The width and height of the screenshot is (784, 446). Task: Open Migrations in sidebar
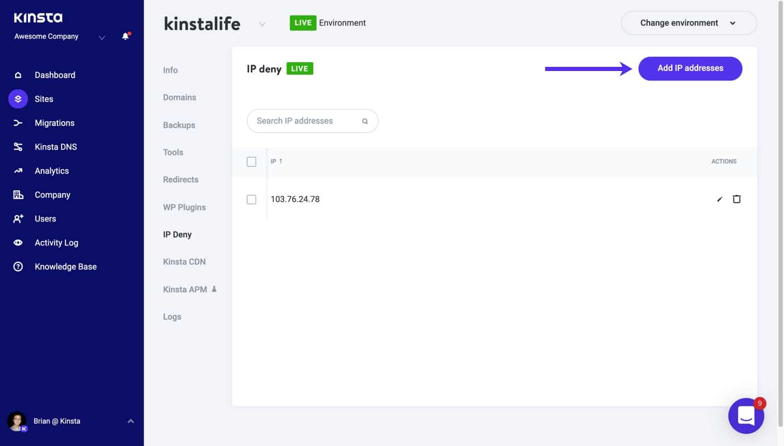(54, 123)
